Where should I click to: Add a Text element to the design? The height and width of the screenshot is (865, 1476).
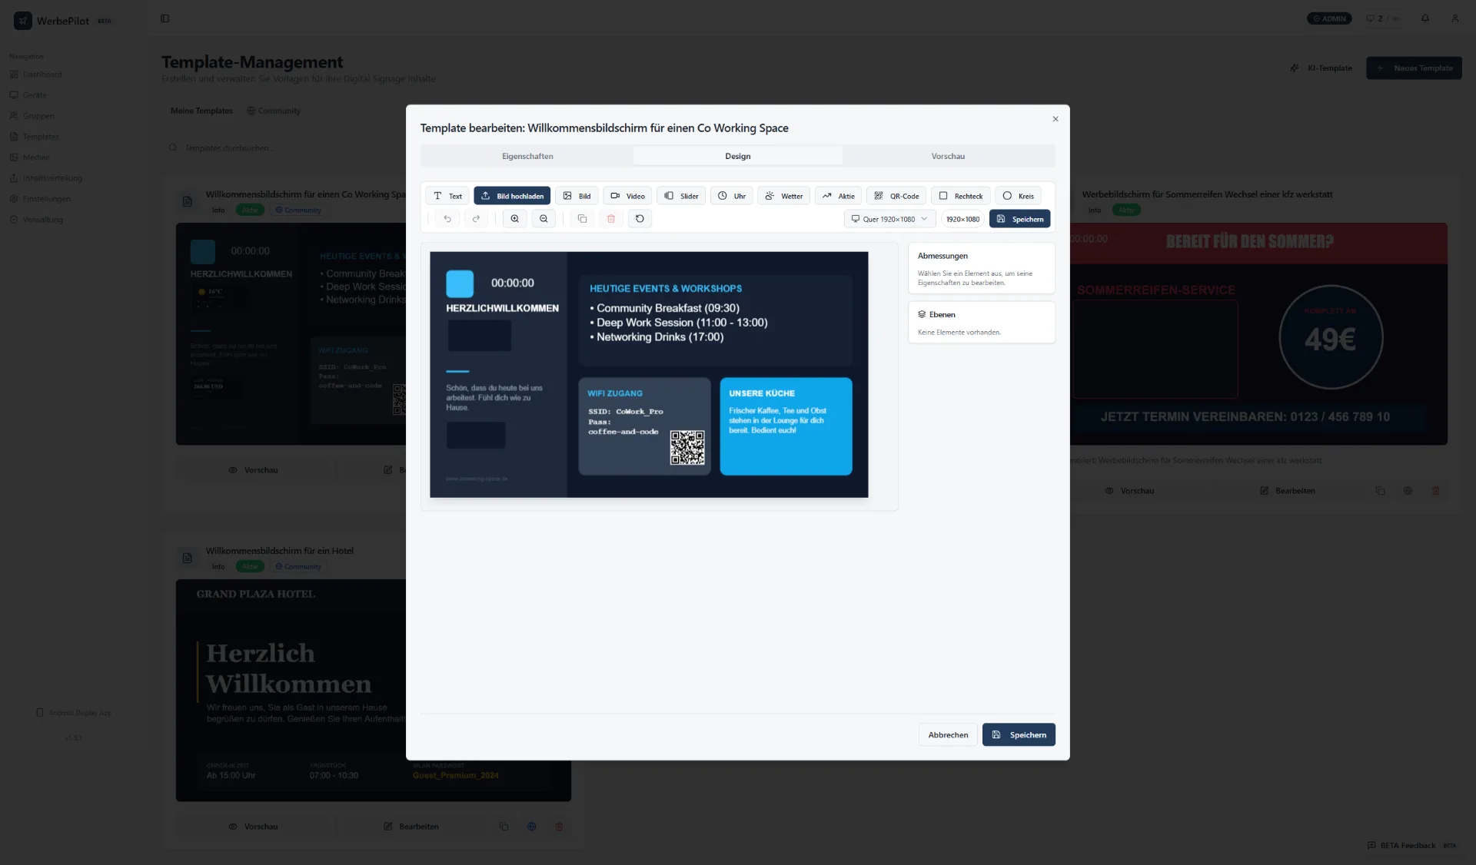tap(447, 196)
